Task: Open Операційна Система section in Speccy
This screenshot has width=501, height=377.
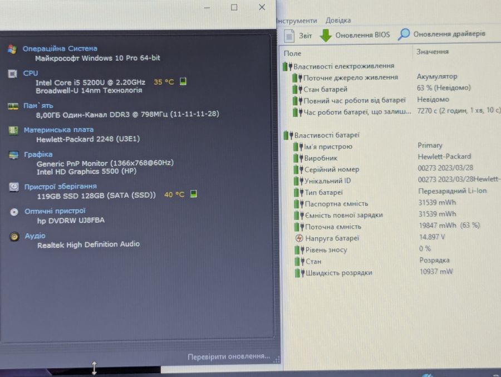Action: pos(60,48)
